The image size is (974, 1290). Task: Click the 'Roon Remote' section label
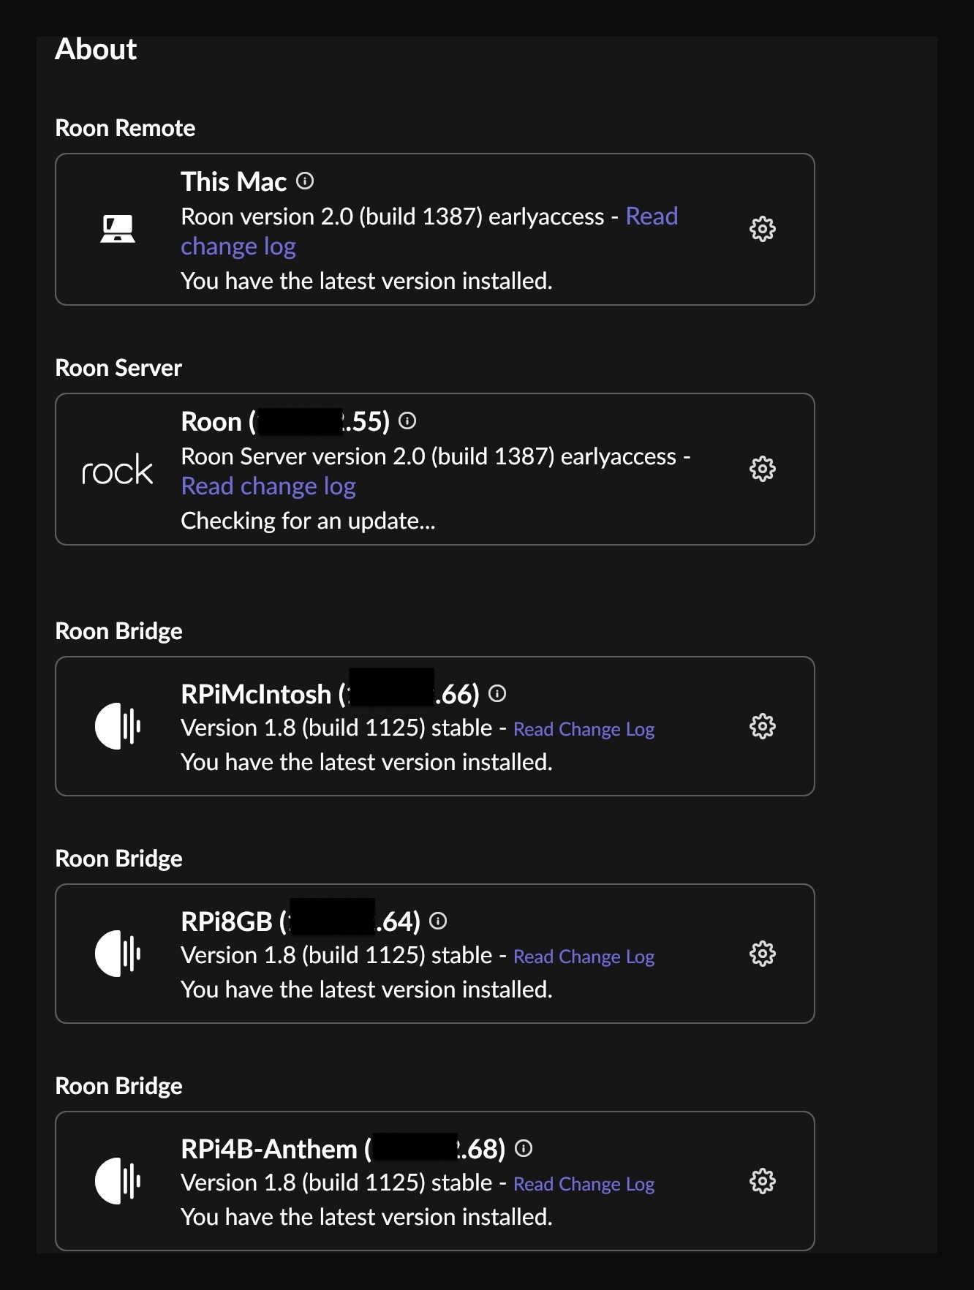coord(125,128)
